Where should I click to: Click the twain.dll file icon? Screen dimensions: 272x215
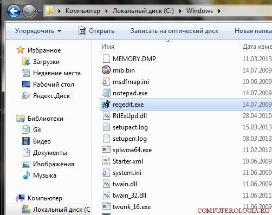(x=106, y=184)
